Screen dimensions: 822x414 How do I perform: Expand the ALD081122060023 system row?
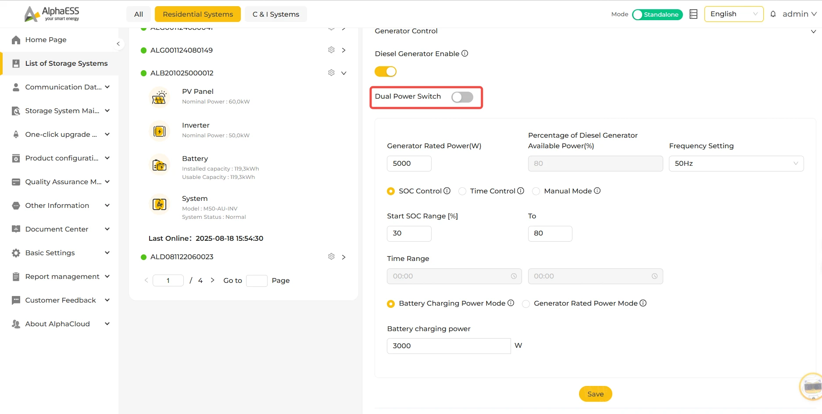(344, 257)
